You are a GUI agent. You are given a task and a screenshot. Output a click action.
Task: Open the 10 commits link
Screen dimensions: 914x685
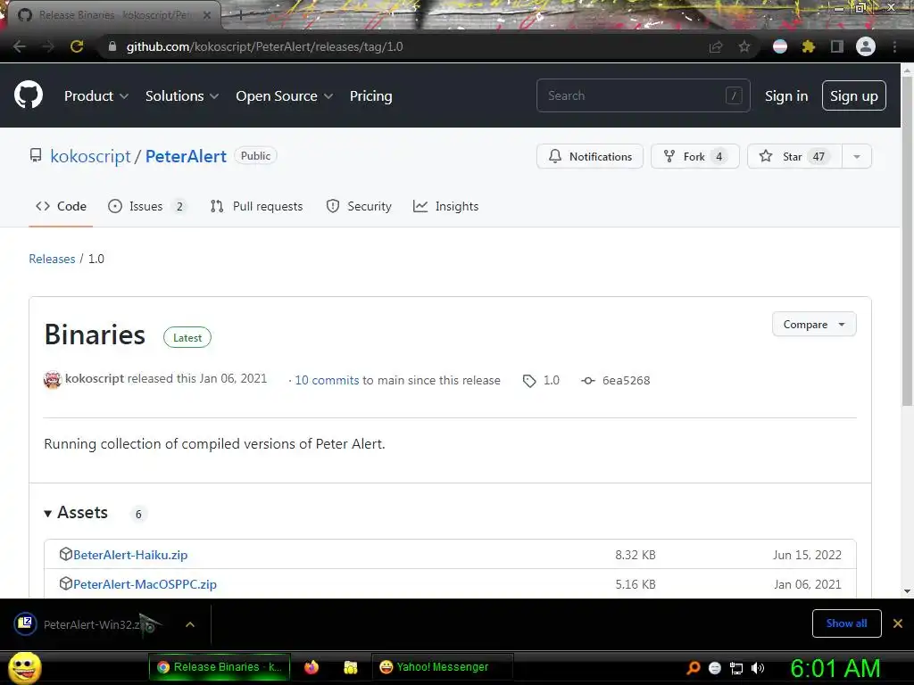(327, 380)
